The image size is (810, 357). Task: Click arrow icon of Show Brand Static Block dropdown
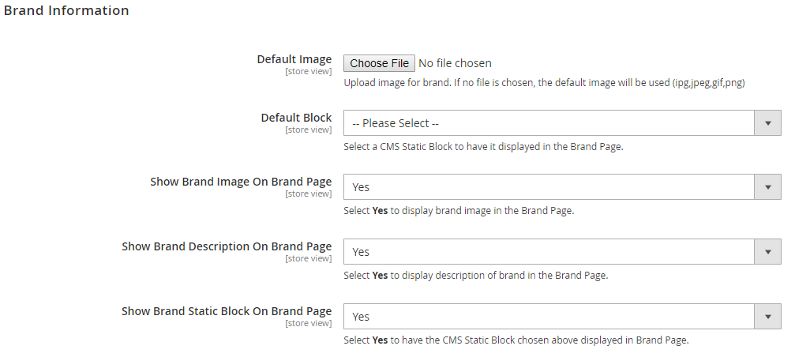(767, 317)
